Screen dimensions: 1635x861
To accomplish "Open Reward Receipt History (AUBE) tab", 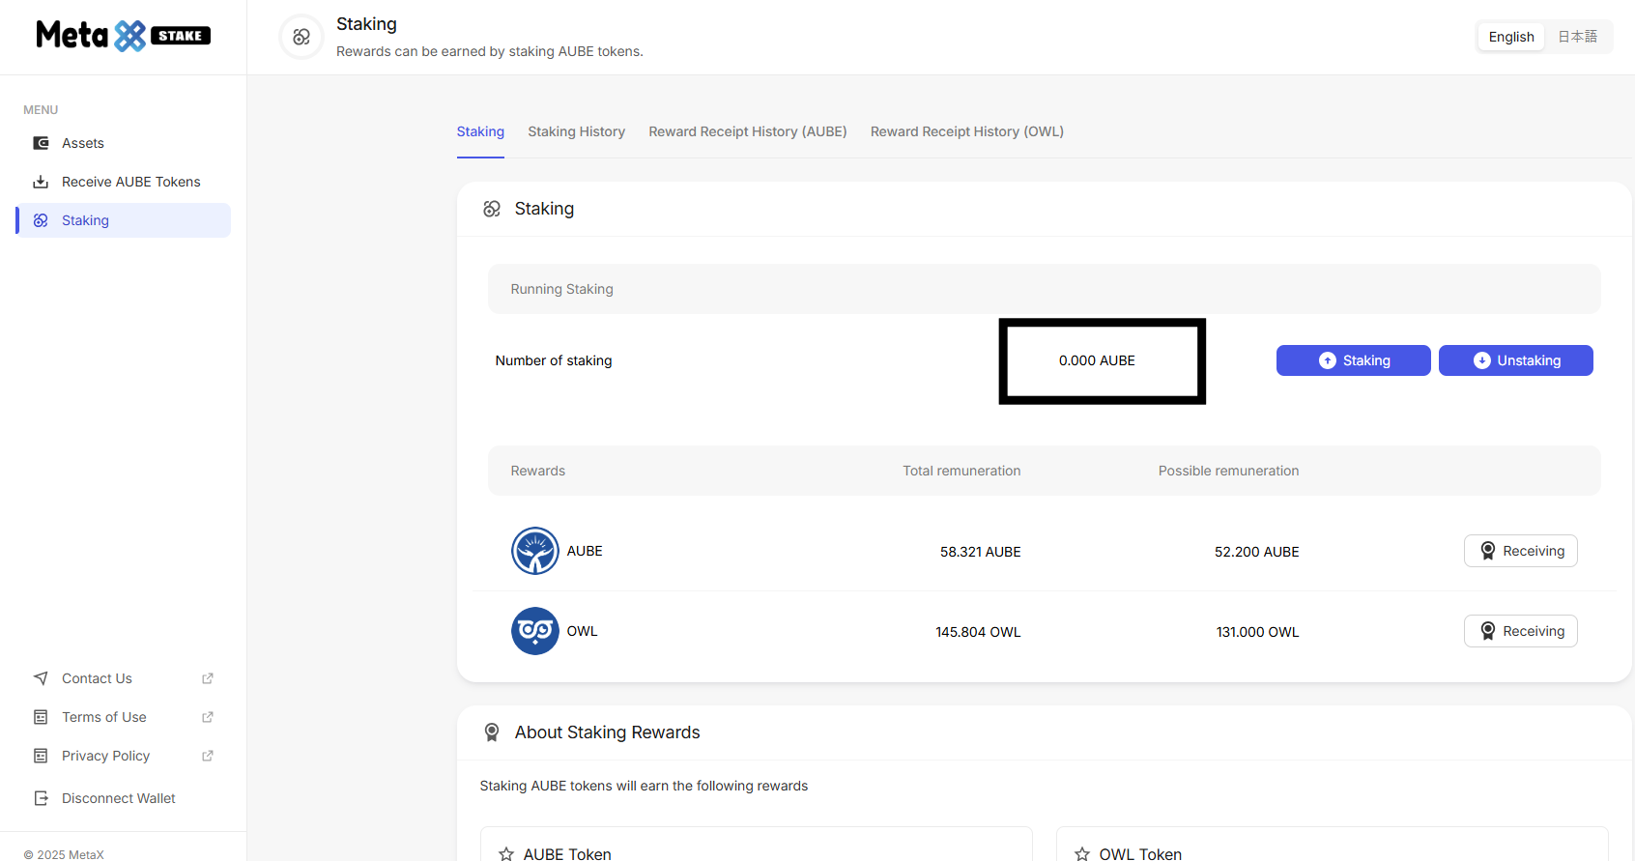I will click(x=747, y=131).
